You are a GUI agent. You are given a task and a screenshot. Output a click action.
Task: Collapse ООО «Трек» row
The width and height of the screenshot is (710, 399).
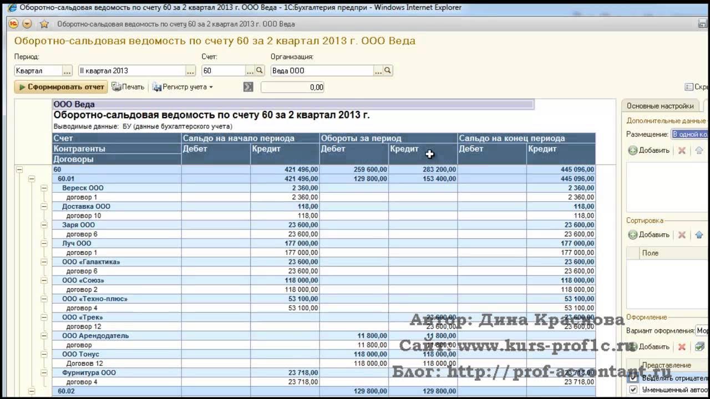(x=44, y=318)
